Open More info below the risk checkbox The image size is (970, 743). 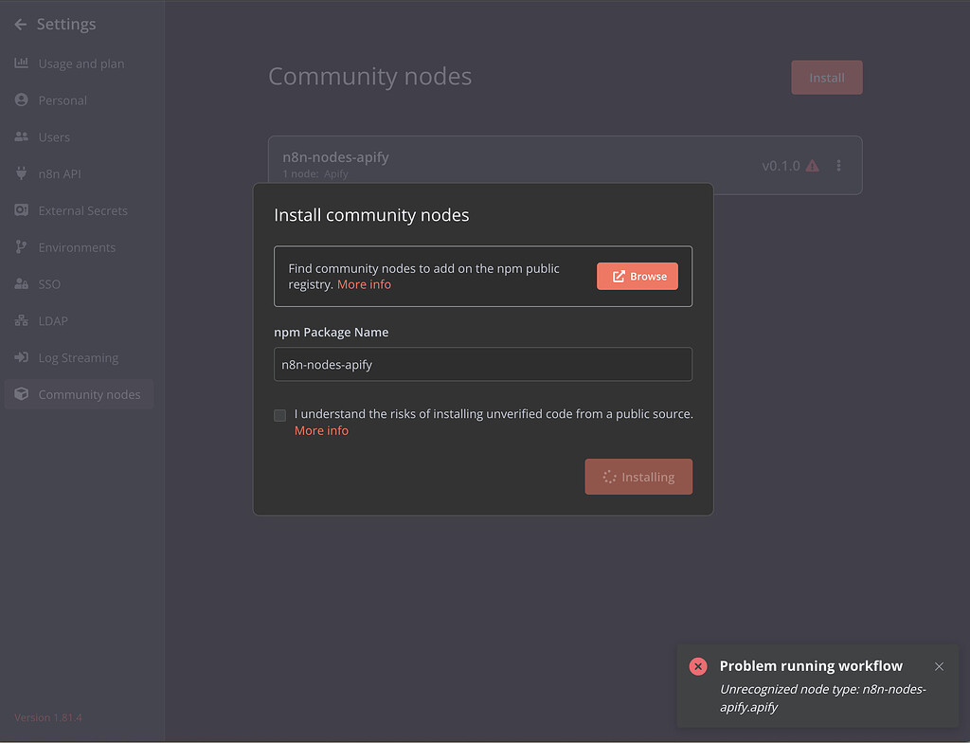(321, 430)
